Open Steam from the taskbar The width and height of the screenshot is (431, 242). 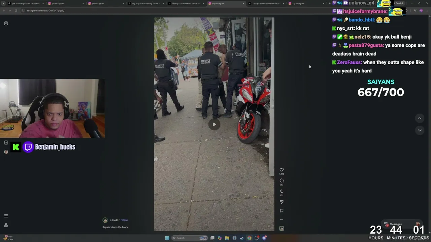pyautogui.click(x=242, y=238)
